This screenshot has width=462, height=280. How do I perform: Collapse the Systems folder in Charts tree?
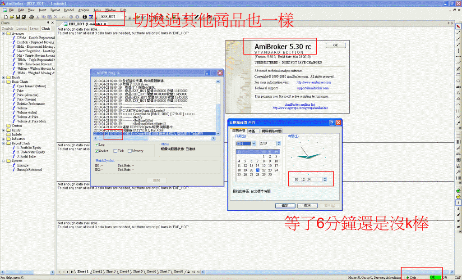pos(4,161)
